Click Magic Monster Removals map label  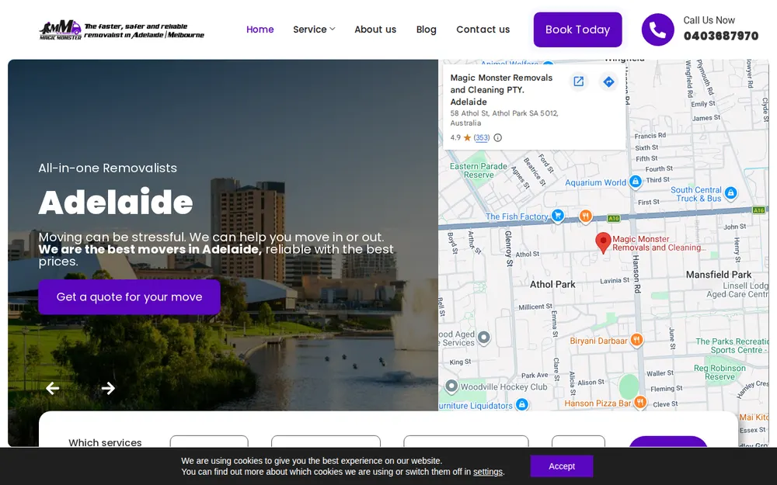660,243
